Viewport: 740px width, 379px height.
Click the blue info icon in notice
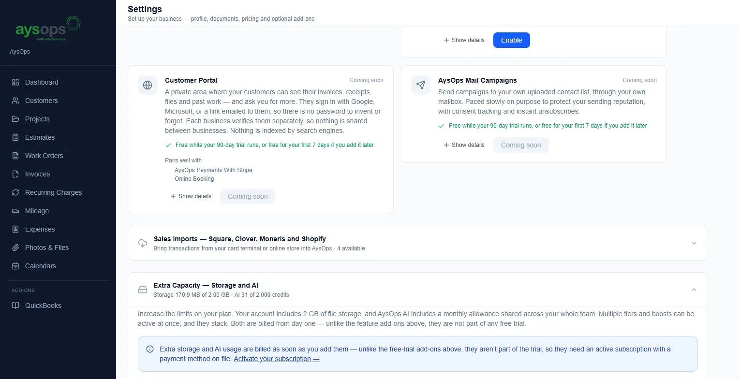pos(150,349)
